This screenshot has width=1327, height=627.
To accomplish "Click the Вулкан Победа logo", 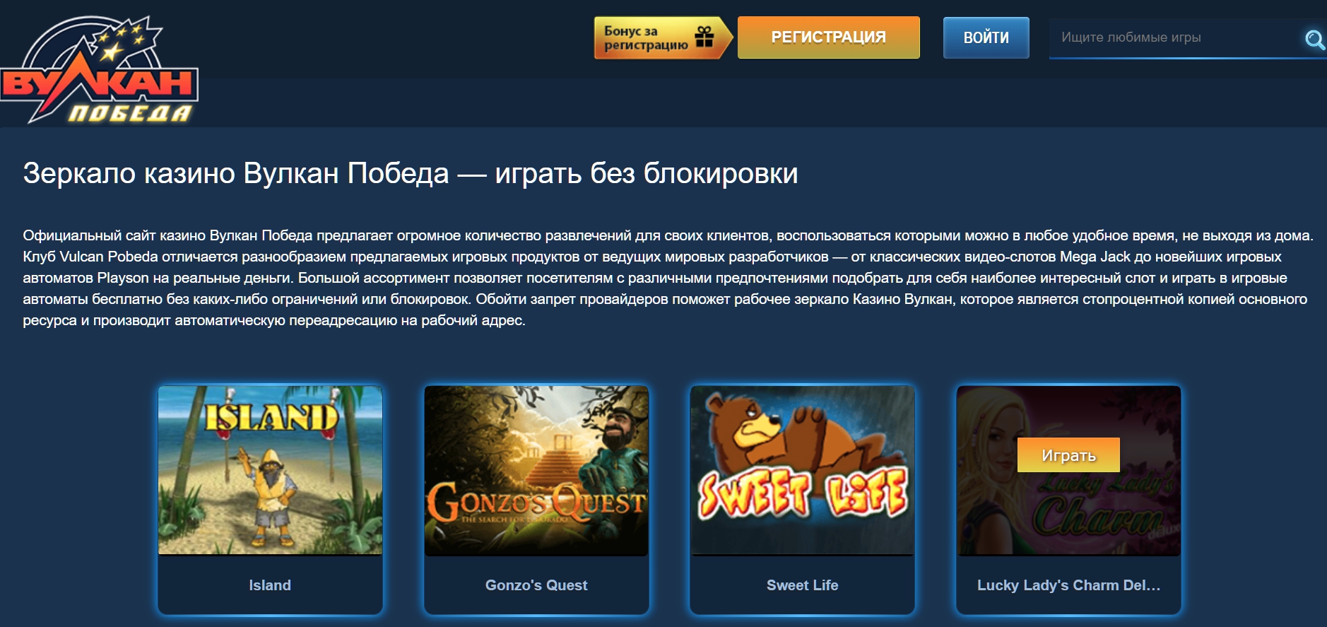I will point(99,69).
